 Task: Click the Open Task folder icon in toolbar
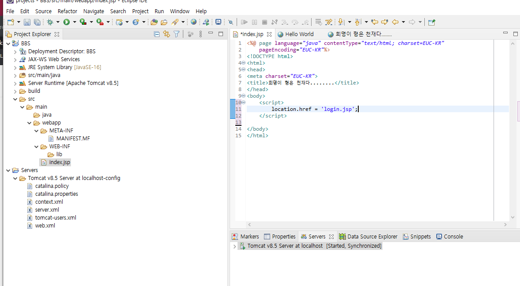164,22
